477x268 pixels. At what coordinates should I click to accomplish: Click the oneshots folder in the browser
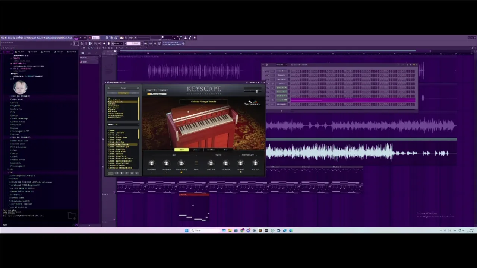click(16, 125)
